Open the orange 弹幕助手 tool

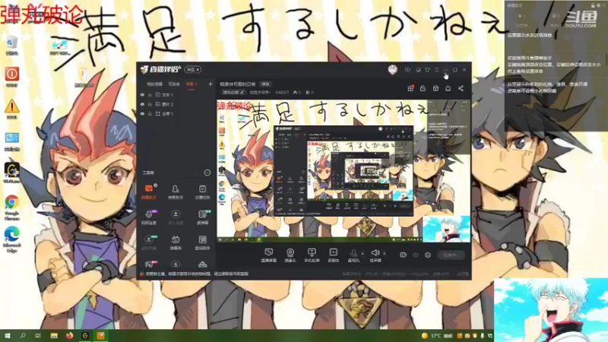(x=149, y=192)
